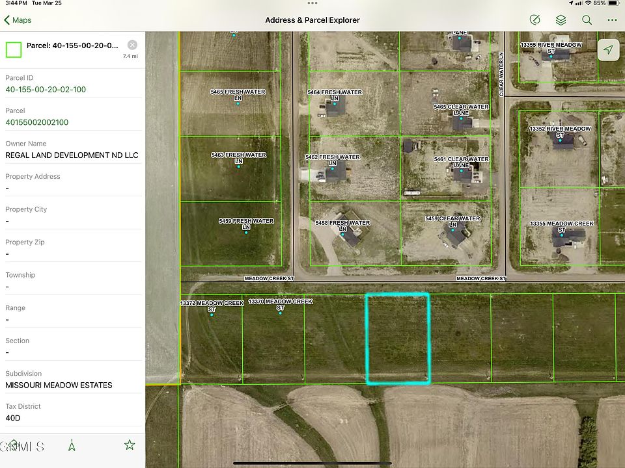Tap the 5463 FRESH WATER LN address point
The height and width of the screenshot is (468, 625).
pos(239,166)
